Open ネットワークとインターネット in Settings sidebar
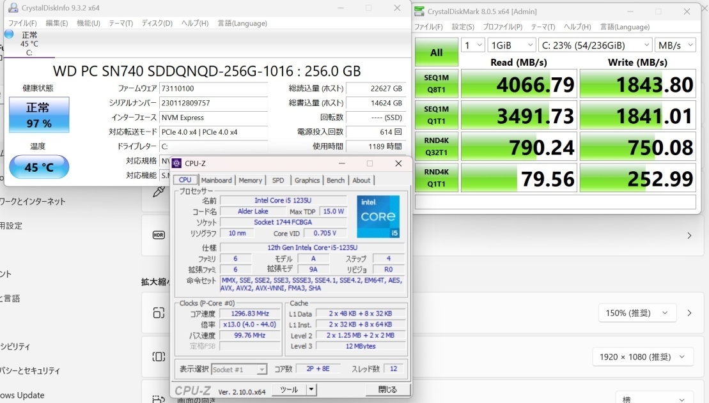 pos(33,202)
